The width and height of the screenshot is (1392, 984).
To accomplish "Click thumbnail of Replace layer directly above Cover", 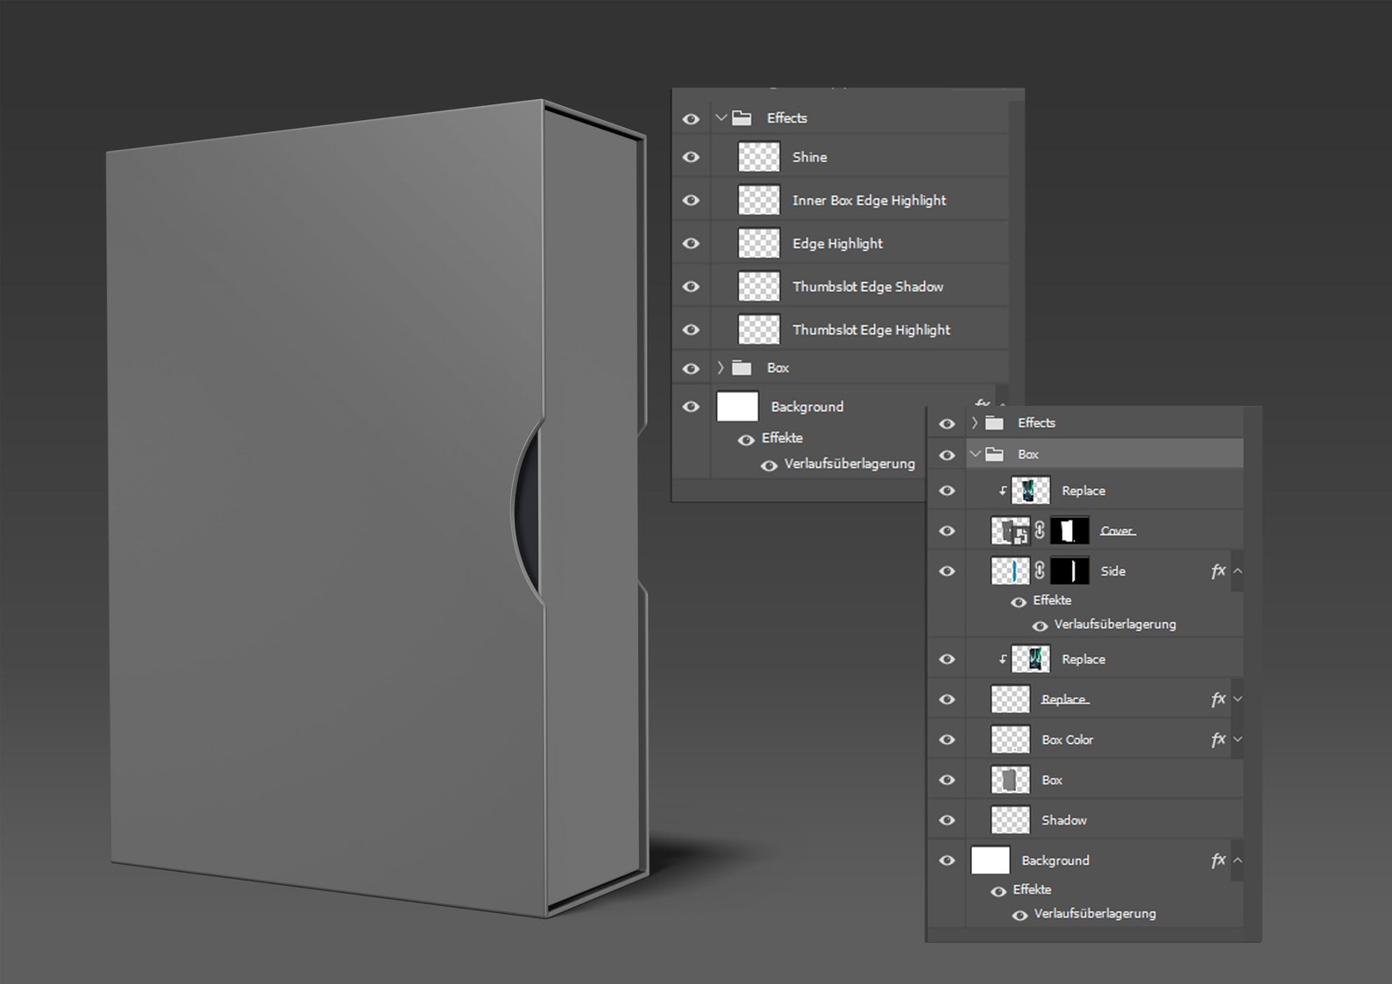I will (1031, 491).
